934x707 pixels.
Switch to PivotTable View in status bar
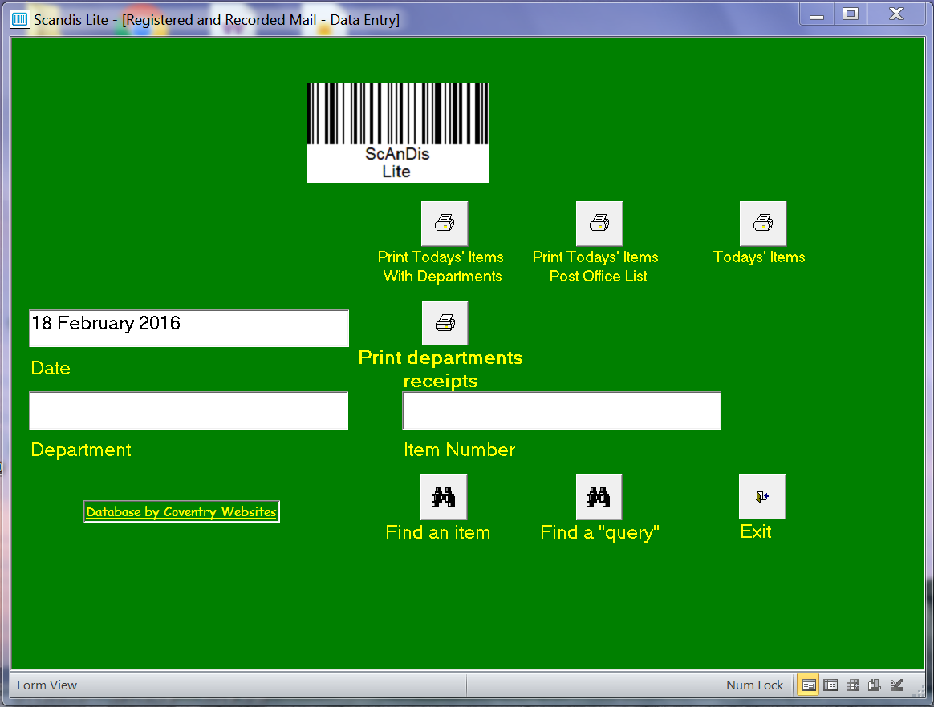coord(853,685)
